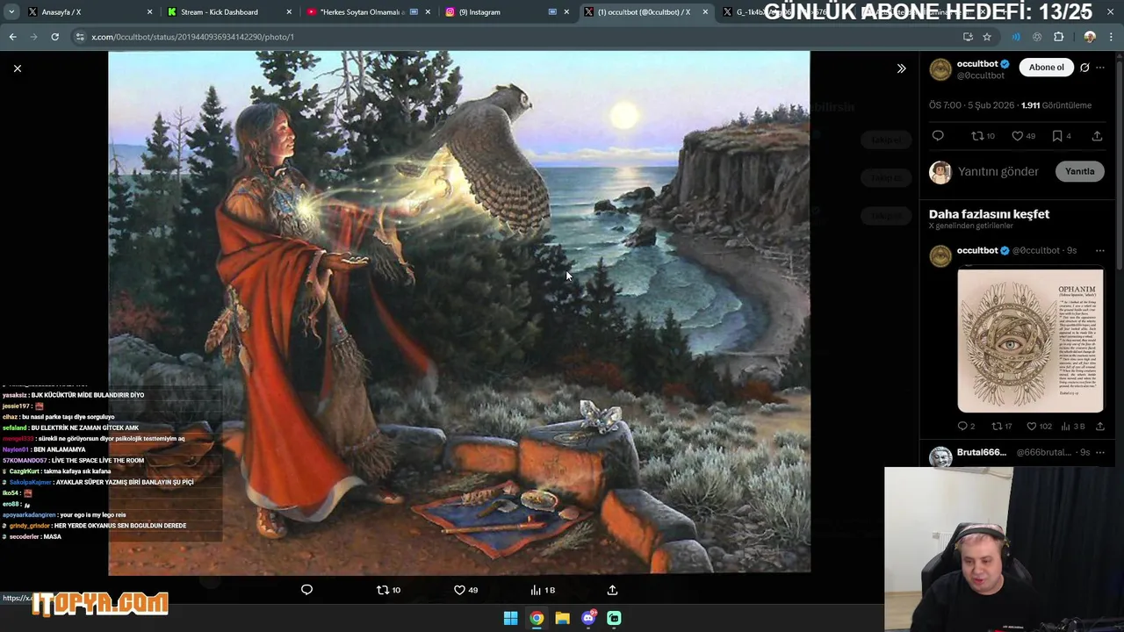This screenshot has width=1124, height=632.
Task: Bookmark page with star icon
Action: coord(987,37)
